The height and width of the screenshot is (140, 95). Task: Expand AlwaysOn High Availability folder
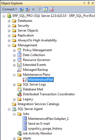tap(9, 41)
